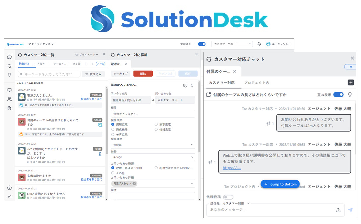Expand the 炊飯器 product type dropdown
The width and height of the screenshot is (361, 224).
coord(153,145)
